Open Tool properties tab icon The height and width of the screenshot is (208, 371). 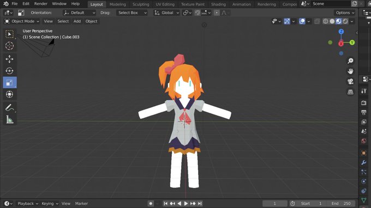364,91
